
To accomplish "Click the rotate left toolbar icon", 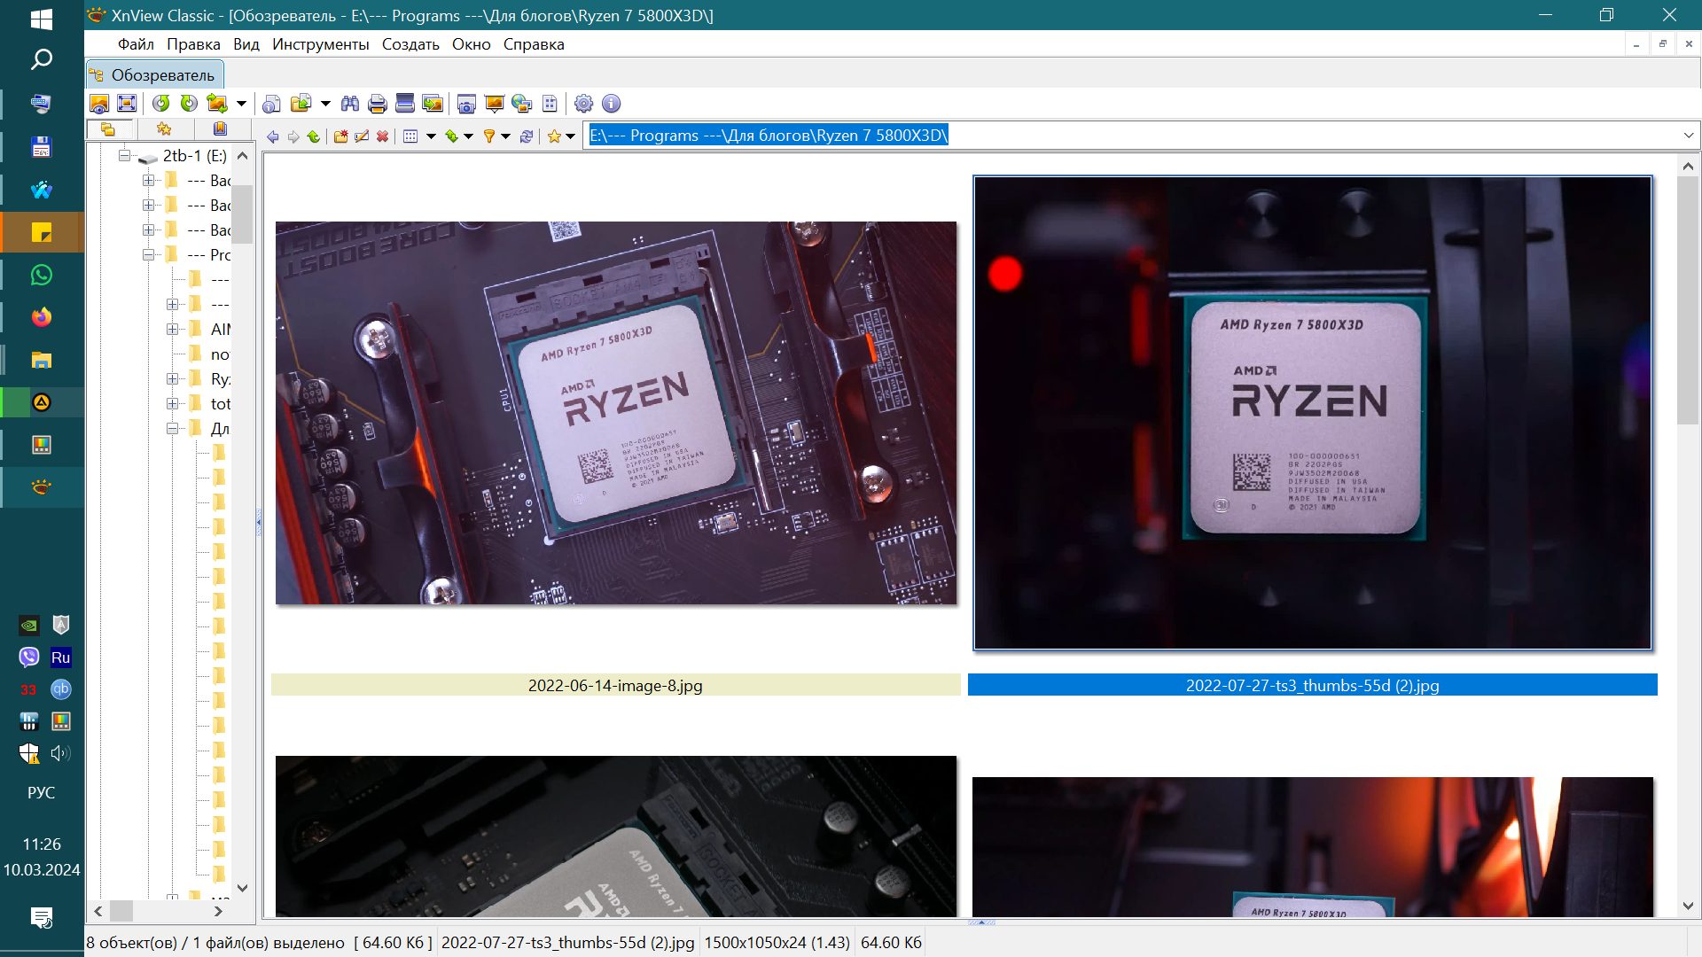I will tap(160, 104).
